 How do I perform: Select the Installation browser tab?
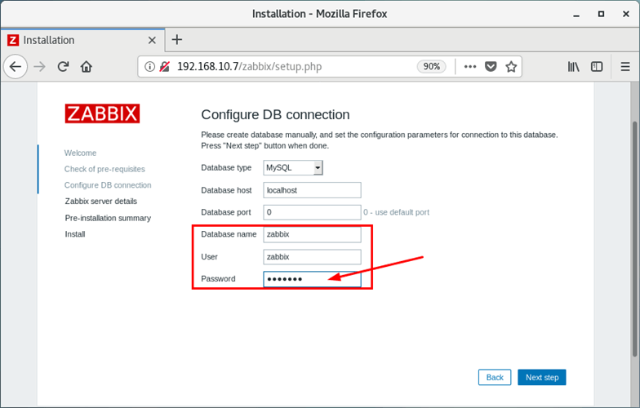point(82,40)
